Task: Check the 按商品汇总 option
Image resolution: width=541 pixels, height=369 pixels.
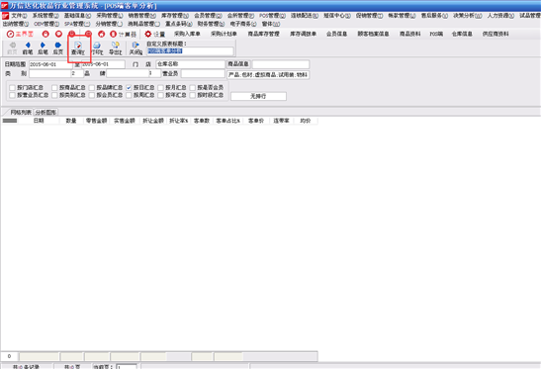Action: tap(54, 88)
